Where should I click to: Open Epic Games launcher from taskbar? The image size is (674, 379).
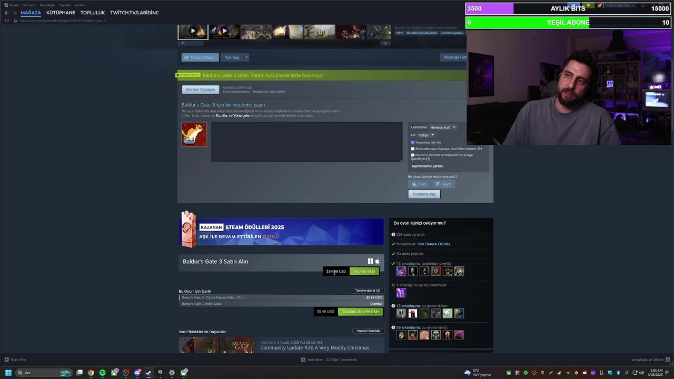(161, 373)
